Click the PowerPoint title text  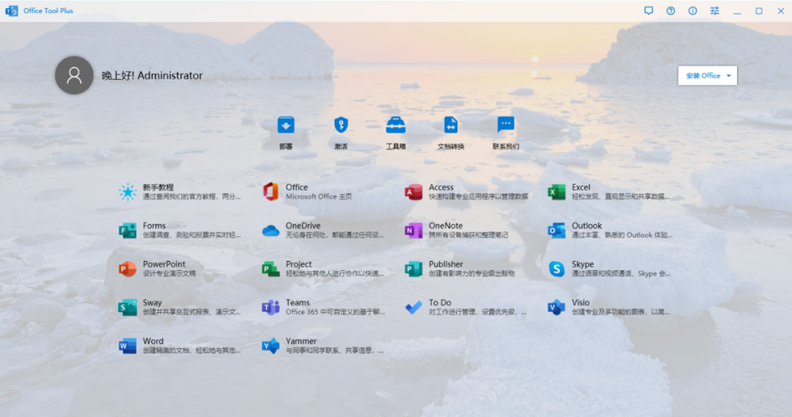click(164, 264)
